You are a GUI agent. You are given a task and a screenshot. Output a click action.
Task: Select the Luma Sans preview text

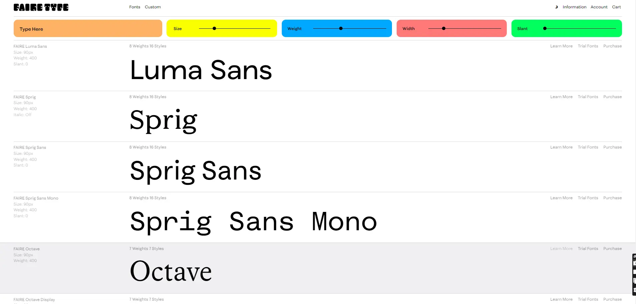(x=201, y=70)
